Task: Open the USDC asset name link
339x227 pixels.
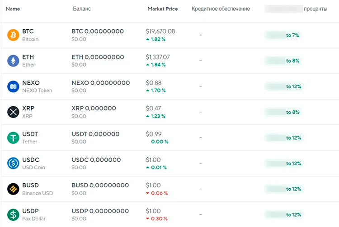Action: [30, 160]
